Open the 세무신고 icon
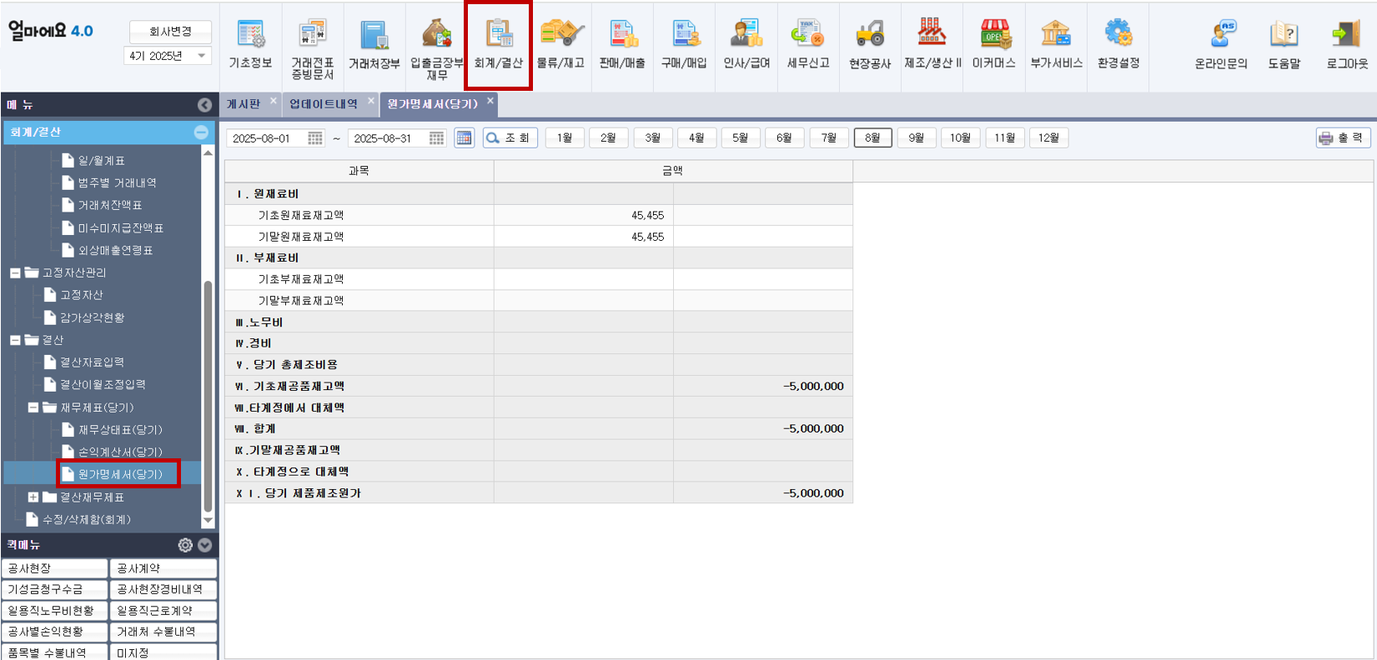Viewport: 1377px width, 660px height. (808, 45)
